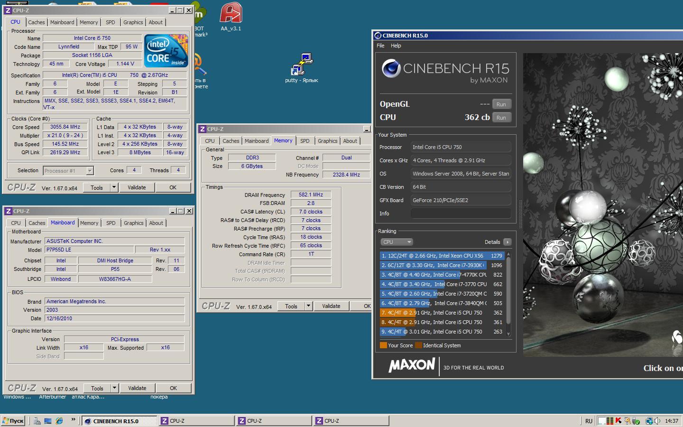Click the Southbridge P55 value

(115, 269)
